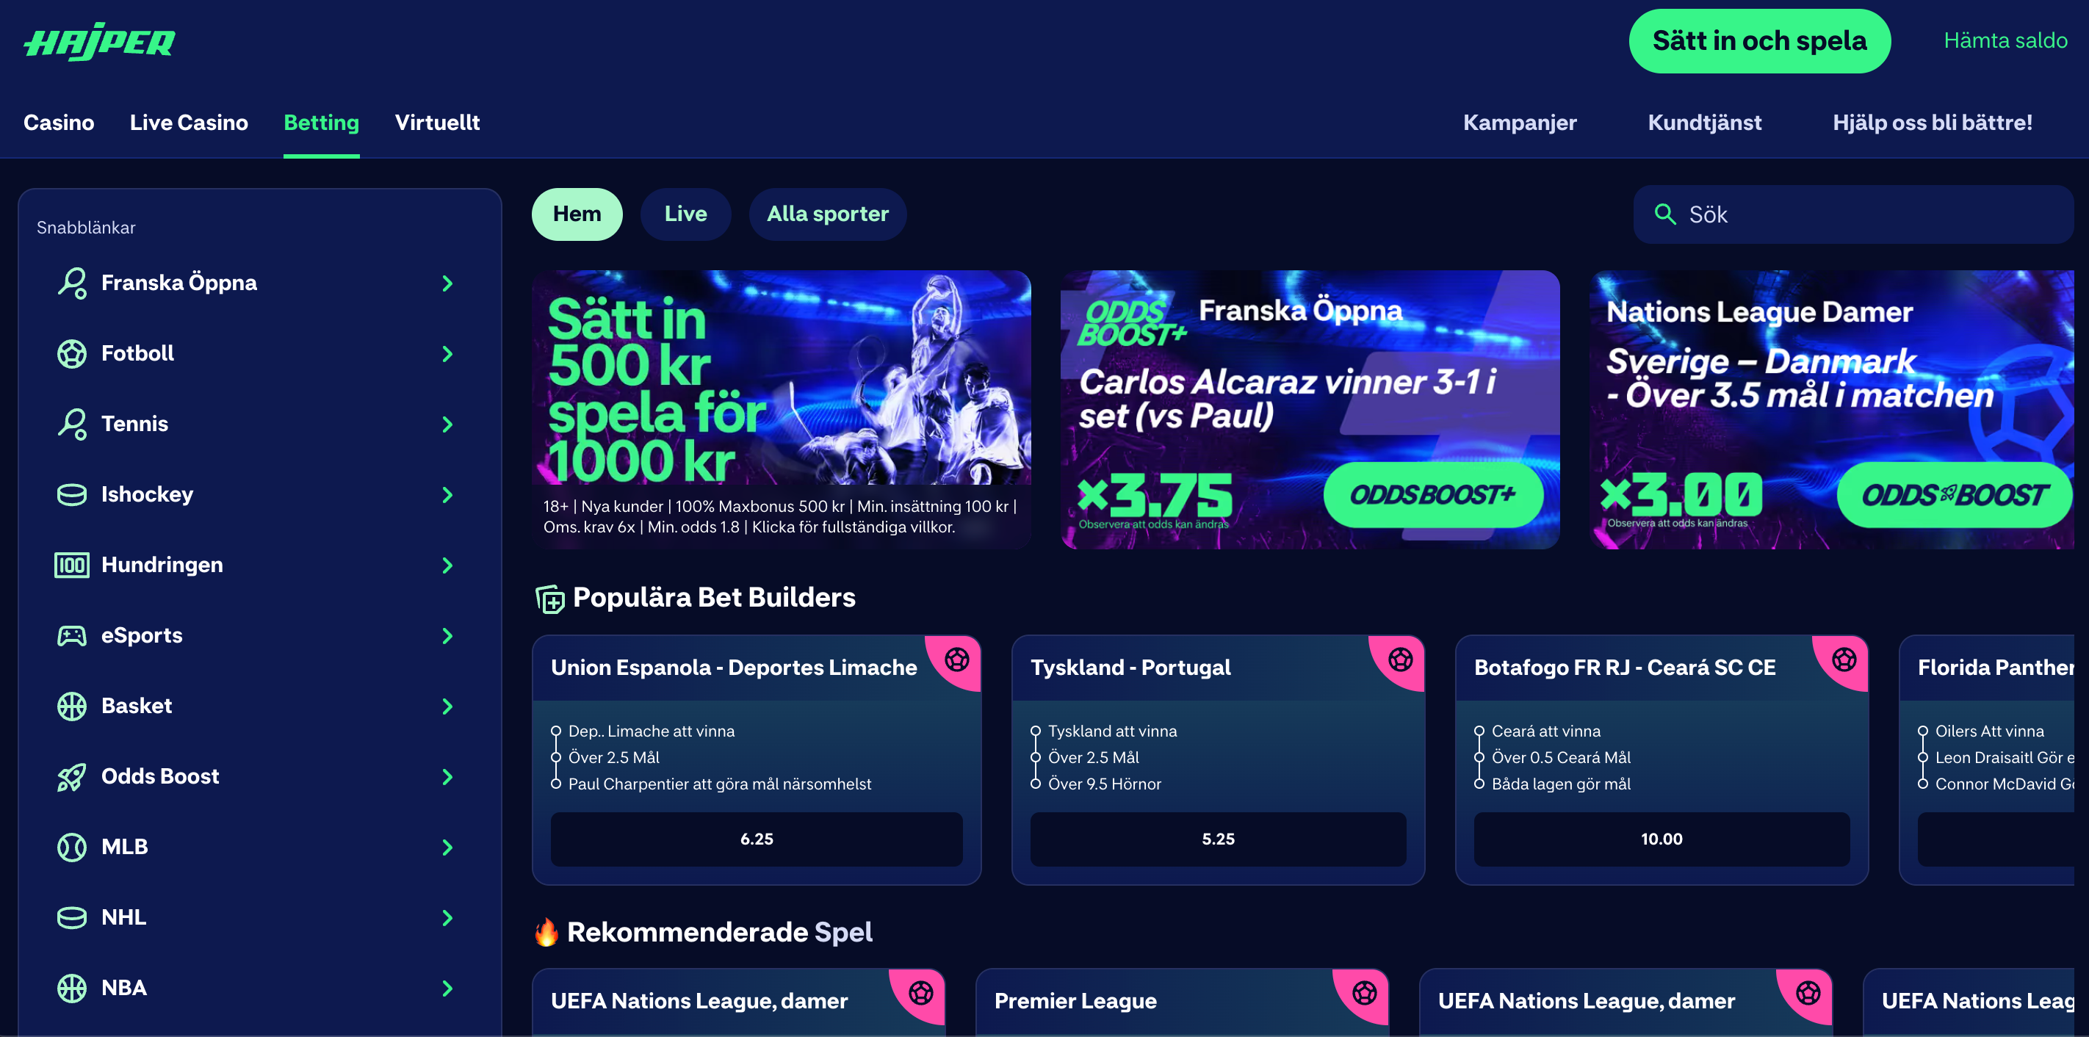Focus the Sök search field
This screenshot has width=2089, height=1037.
coord(1853,214)
